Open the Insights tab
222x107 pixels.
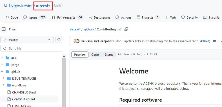(x=211, y=17)
